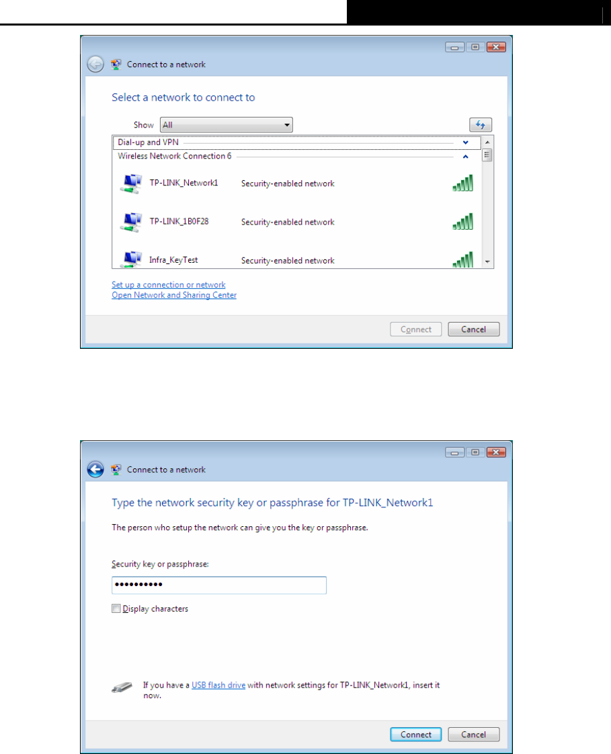Expand the Dial-up and VPN section
Viewport: 611px width, 754px height.
[465, 142]
